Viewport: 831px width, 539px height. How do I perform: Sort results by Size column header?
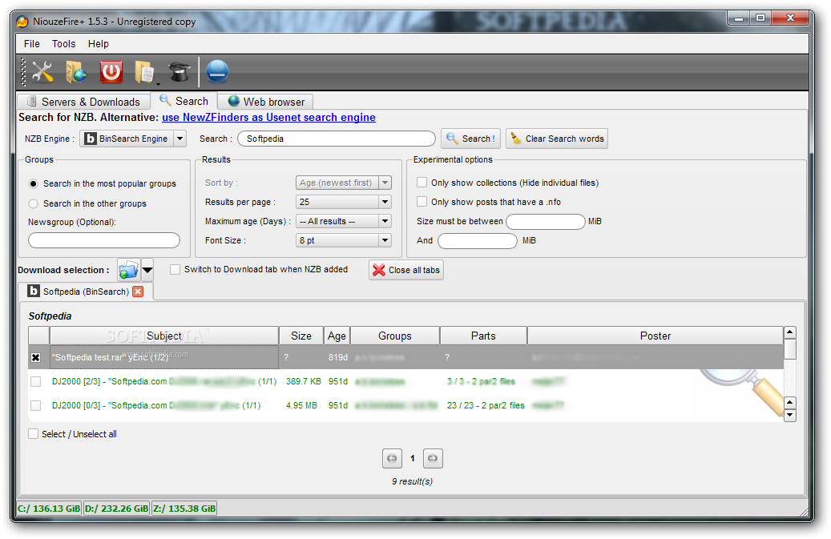(301, 336)
